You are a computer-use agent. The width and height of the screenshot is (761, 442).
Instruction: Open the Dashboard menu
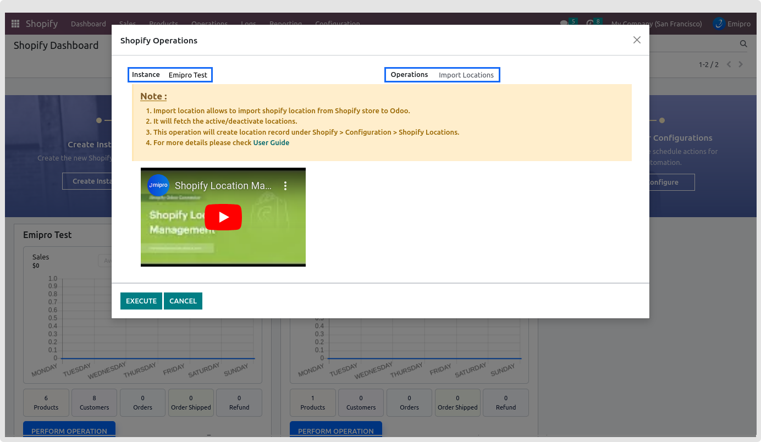[x=89, y=24]
